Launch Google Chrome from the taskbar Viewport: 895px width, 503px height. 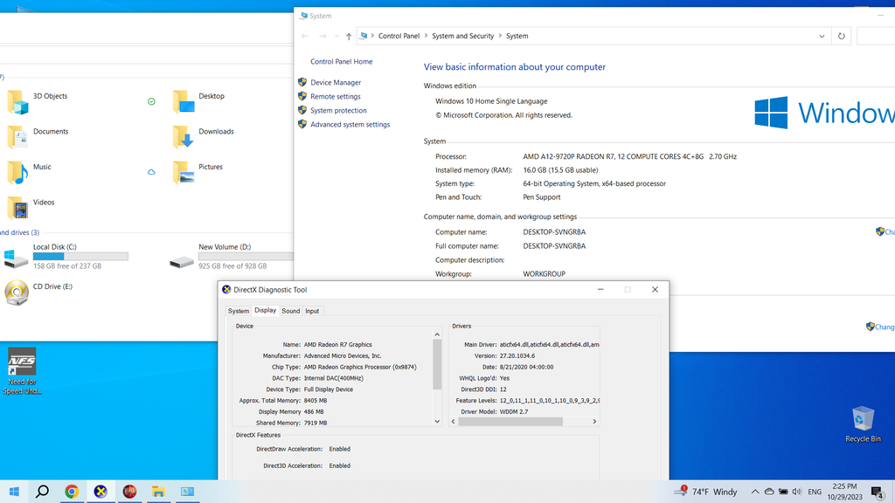[72, 492]
